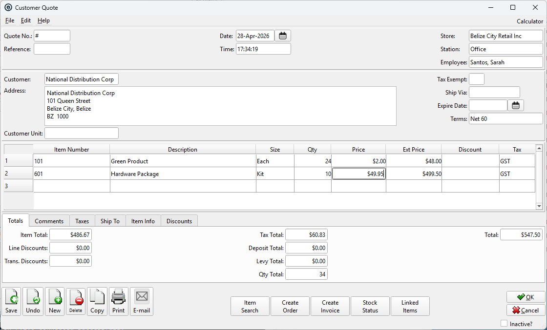The image size is (547, 330).
Task: Click the Station field Office
Action: tap(506, 49)
